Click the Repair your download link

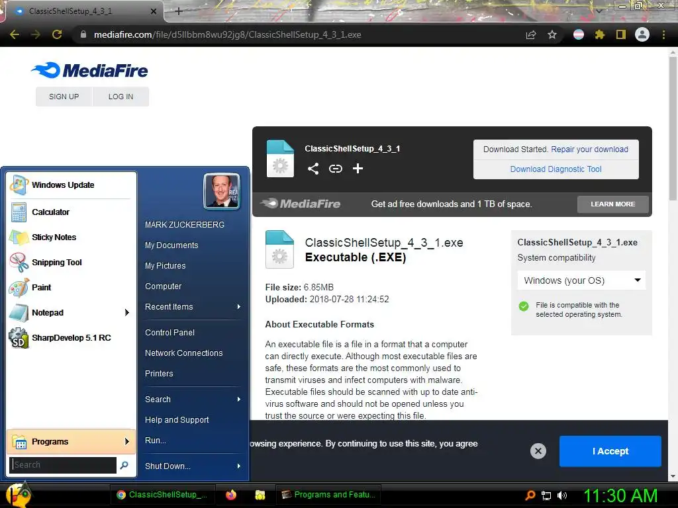pyautogui.click(x=589, y=149)
